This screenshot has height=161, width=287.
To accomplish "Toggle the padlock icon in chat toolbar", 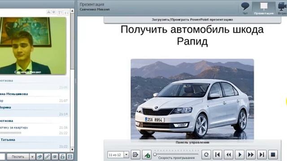I will pyautogui.click(x=62, y=157).
